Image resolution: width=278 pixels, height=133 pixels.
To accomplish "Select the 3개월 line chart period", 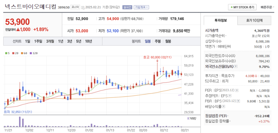I will [50, 41].
